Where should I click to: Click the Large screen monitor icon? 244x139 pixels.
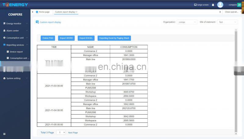[196, 5]
